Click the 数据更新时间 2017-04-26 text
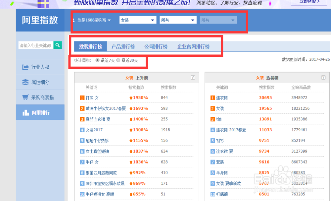 (x=306, y=59)
